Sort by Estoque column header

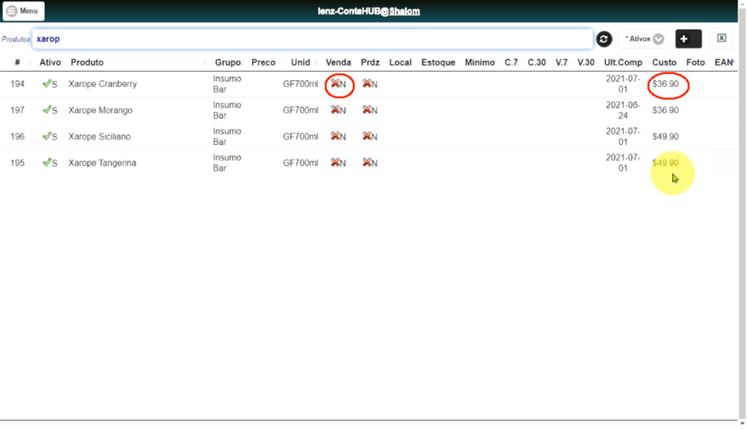point(438,63)
